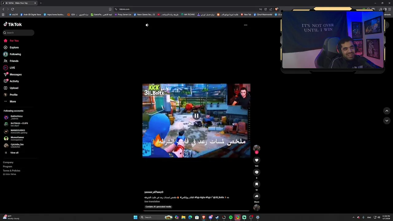Open ENG language switcher in tray
393x221 pixels.
click(369, 217)
